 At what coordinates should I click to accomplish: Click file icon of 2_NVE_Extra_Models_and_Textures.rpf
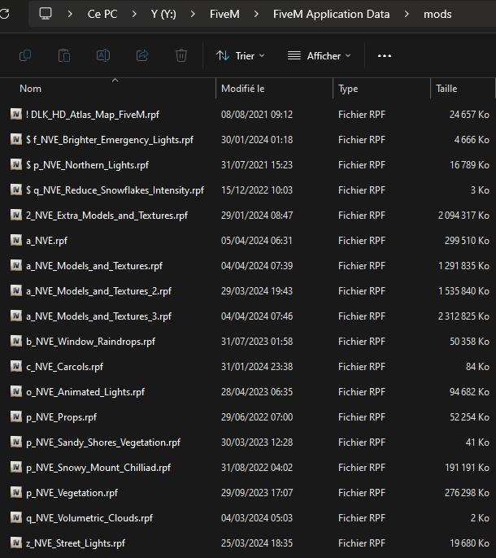(16, 216)
